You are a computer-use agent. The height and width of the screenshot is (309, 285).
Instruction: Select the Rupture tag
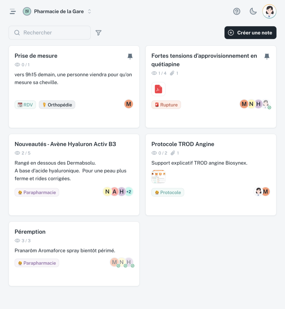coord(166,105)
